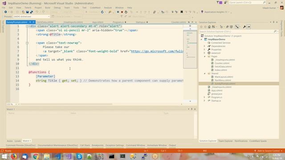
Task: Select MainLayout.cshtml in Solution Explorer
Action: (224, 77)
